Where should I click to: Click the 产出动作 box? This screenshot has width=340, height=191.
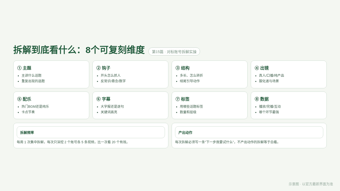249,132
